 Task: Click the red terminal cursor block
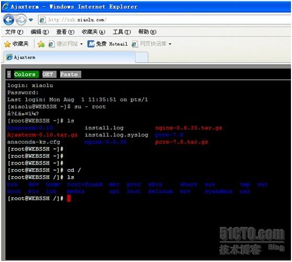[69, 199]
